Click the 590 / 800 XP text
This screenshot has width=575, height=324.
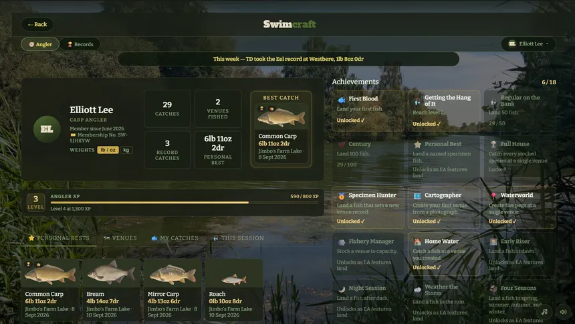click(304, 197)
